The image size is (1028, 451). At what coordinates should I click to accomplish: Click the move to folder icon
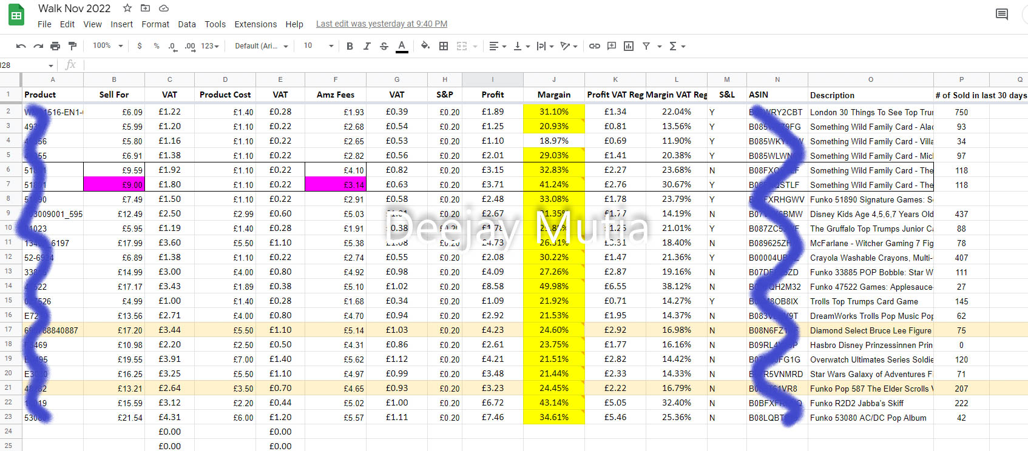[145, 8]
